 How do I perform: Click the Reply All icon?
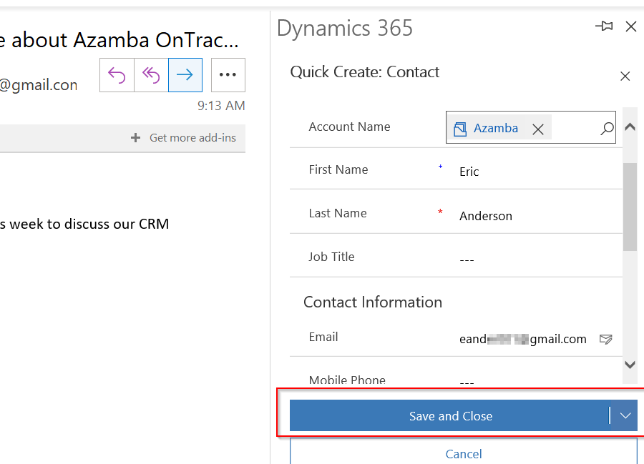tap(151, 75)
